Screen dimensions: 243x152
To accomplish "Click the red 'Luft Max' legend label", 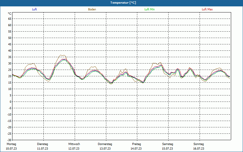I will pos(207,9).
